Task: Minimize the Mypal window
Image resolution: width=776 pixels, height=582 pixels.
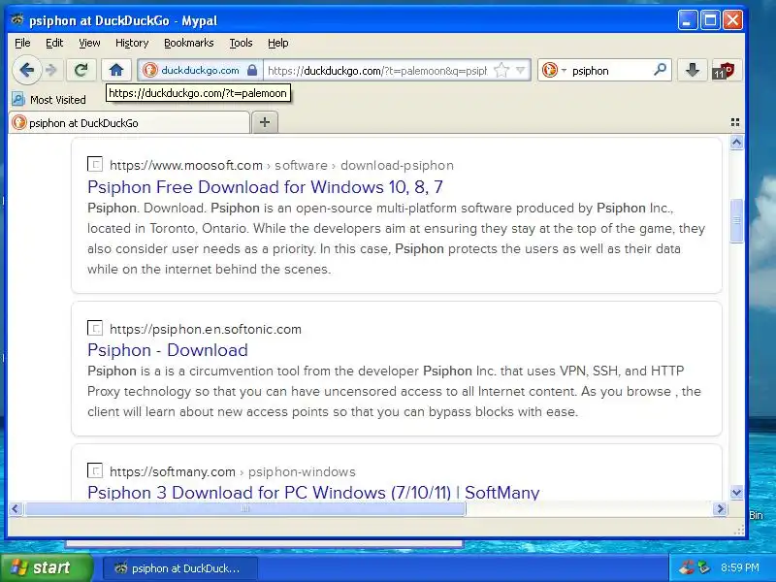Action: pyautogui.click(x=688, y=20)
